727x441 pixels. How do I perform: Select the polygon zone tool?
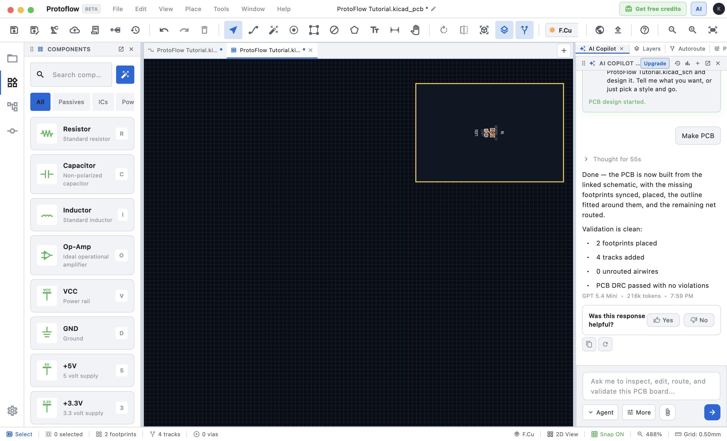pos(354,30)
